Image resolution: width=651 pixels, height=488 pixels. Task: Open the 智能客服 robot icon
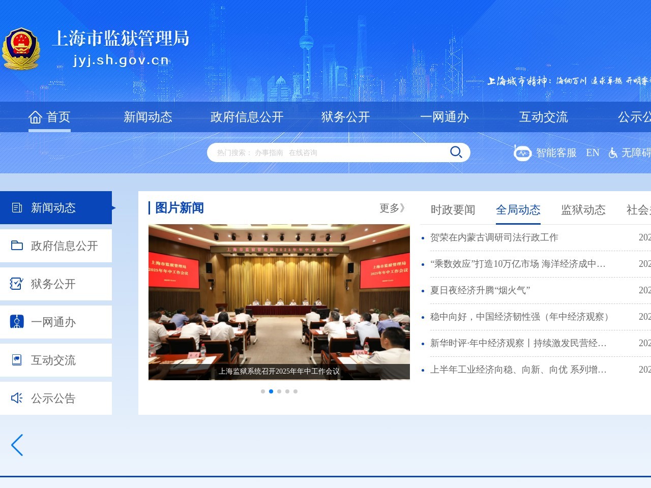(522, 152)
